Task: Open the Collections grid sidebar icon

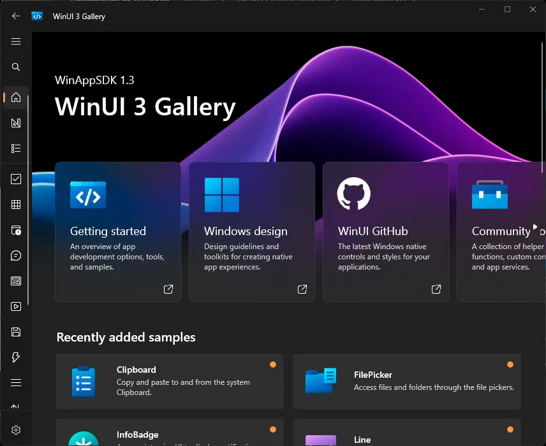Action: [16, 205]
